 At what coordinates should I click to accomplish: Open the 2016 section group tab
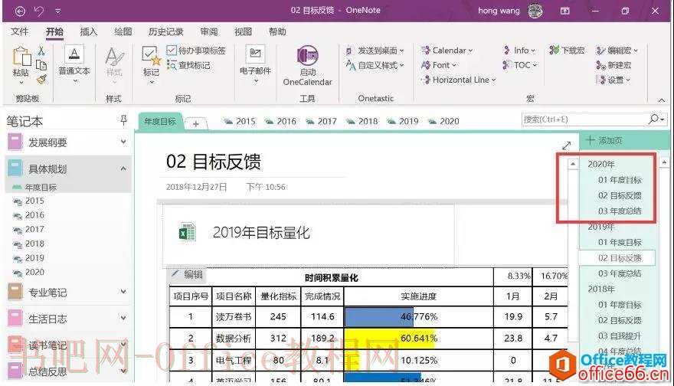click(x=280, y=122)
